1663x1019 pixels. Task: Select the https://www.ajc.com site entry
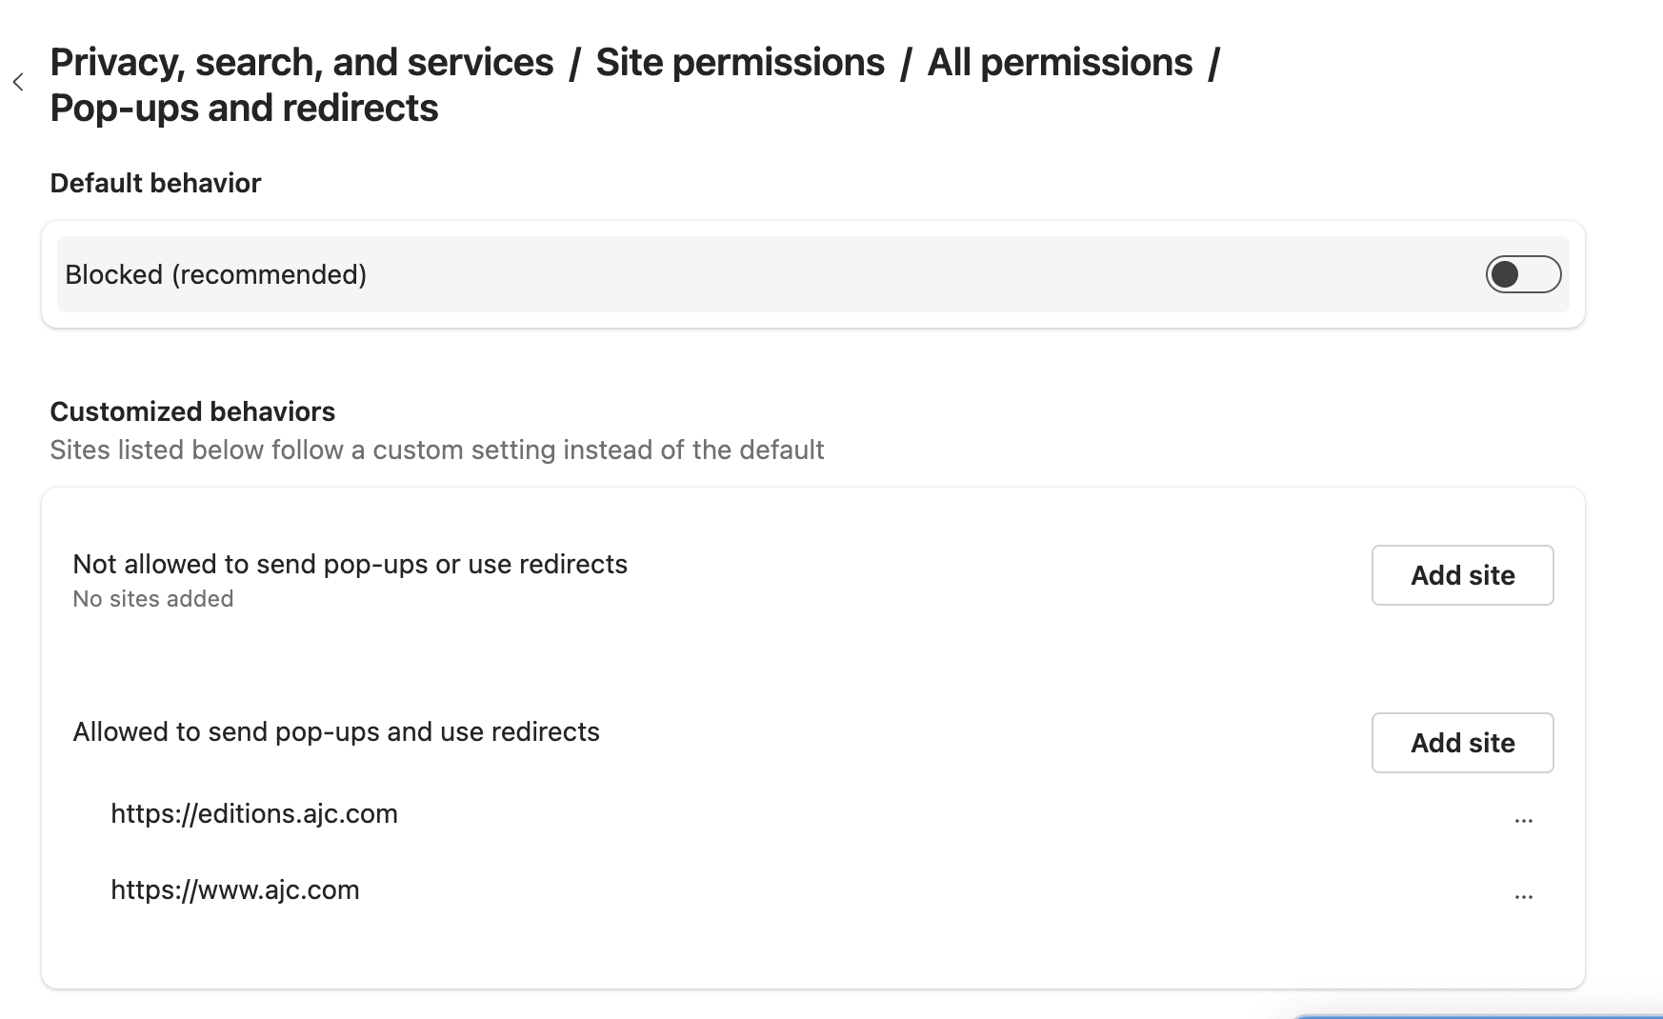[235, 890]
